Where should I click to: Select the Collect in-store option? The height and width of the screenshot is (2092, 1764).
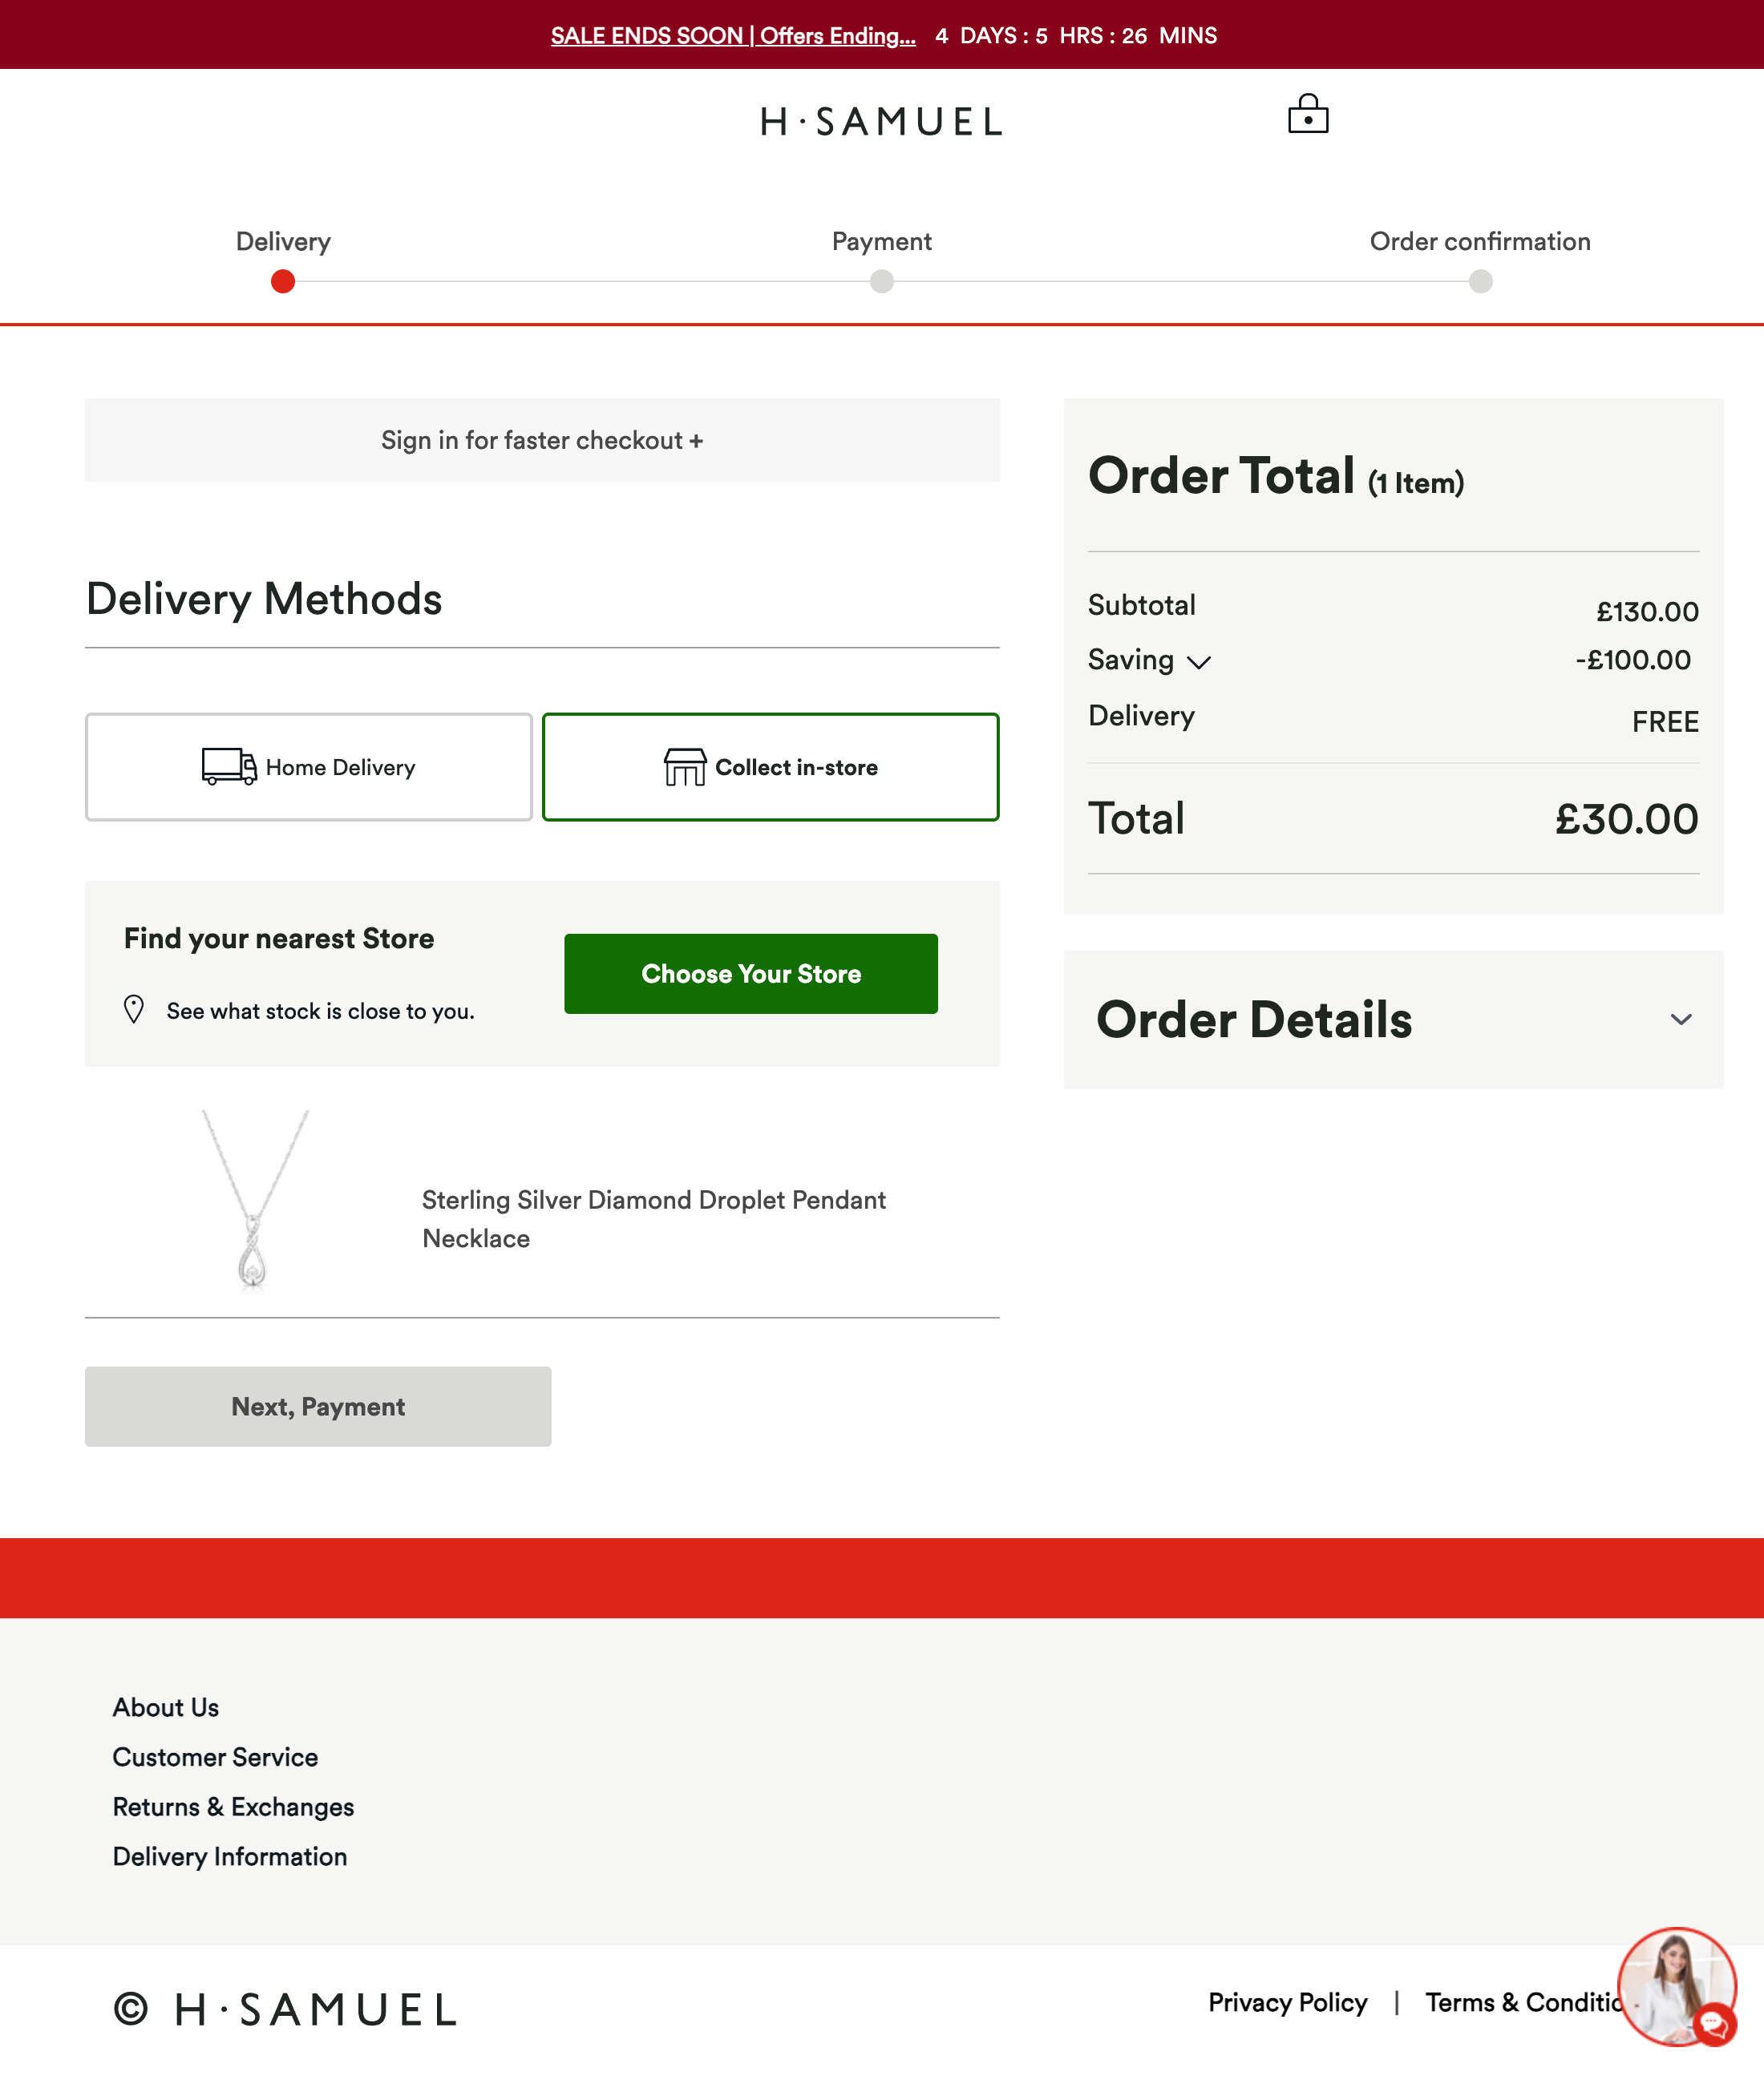770,766
